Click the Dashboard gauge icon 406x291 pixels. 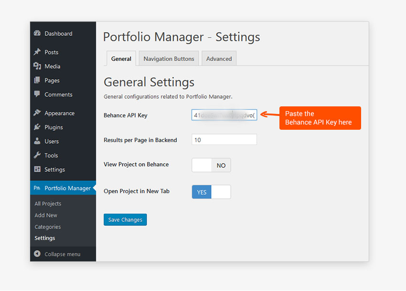tap(37, 34)
